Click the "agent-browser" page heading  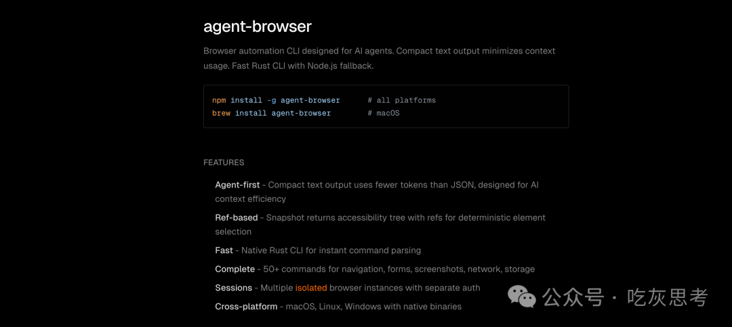point(258,26)
